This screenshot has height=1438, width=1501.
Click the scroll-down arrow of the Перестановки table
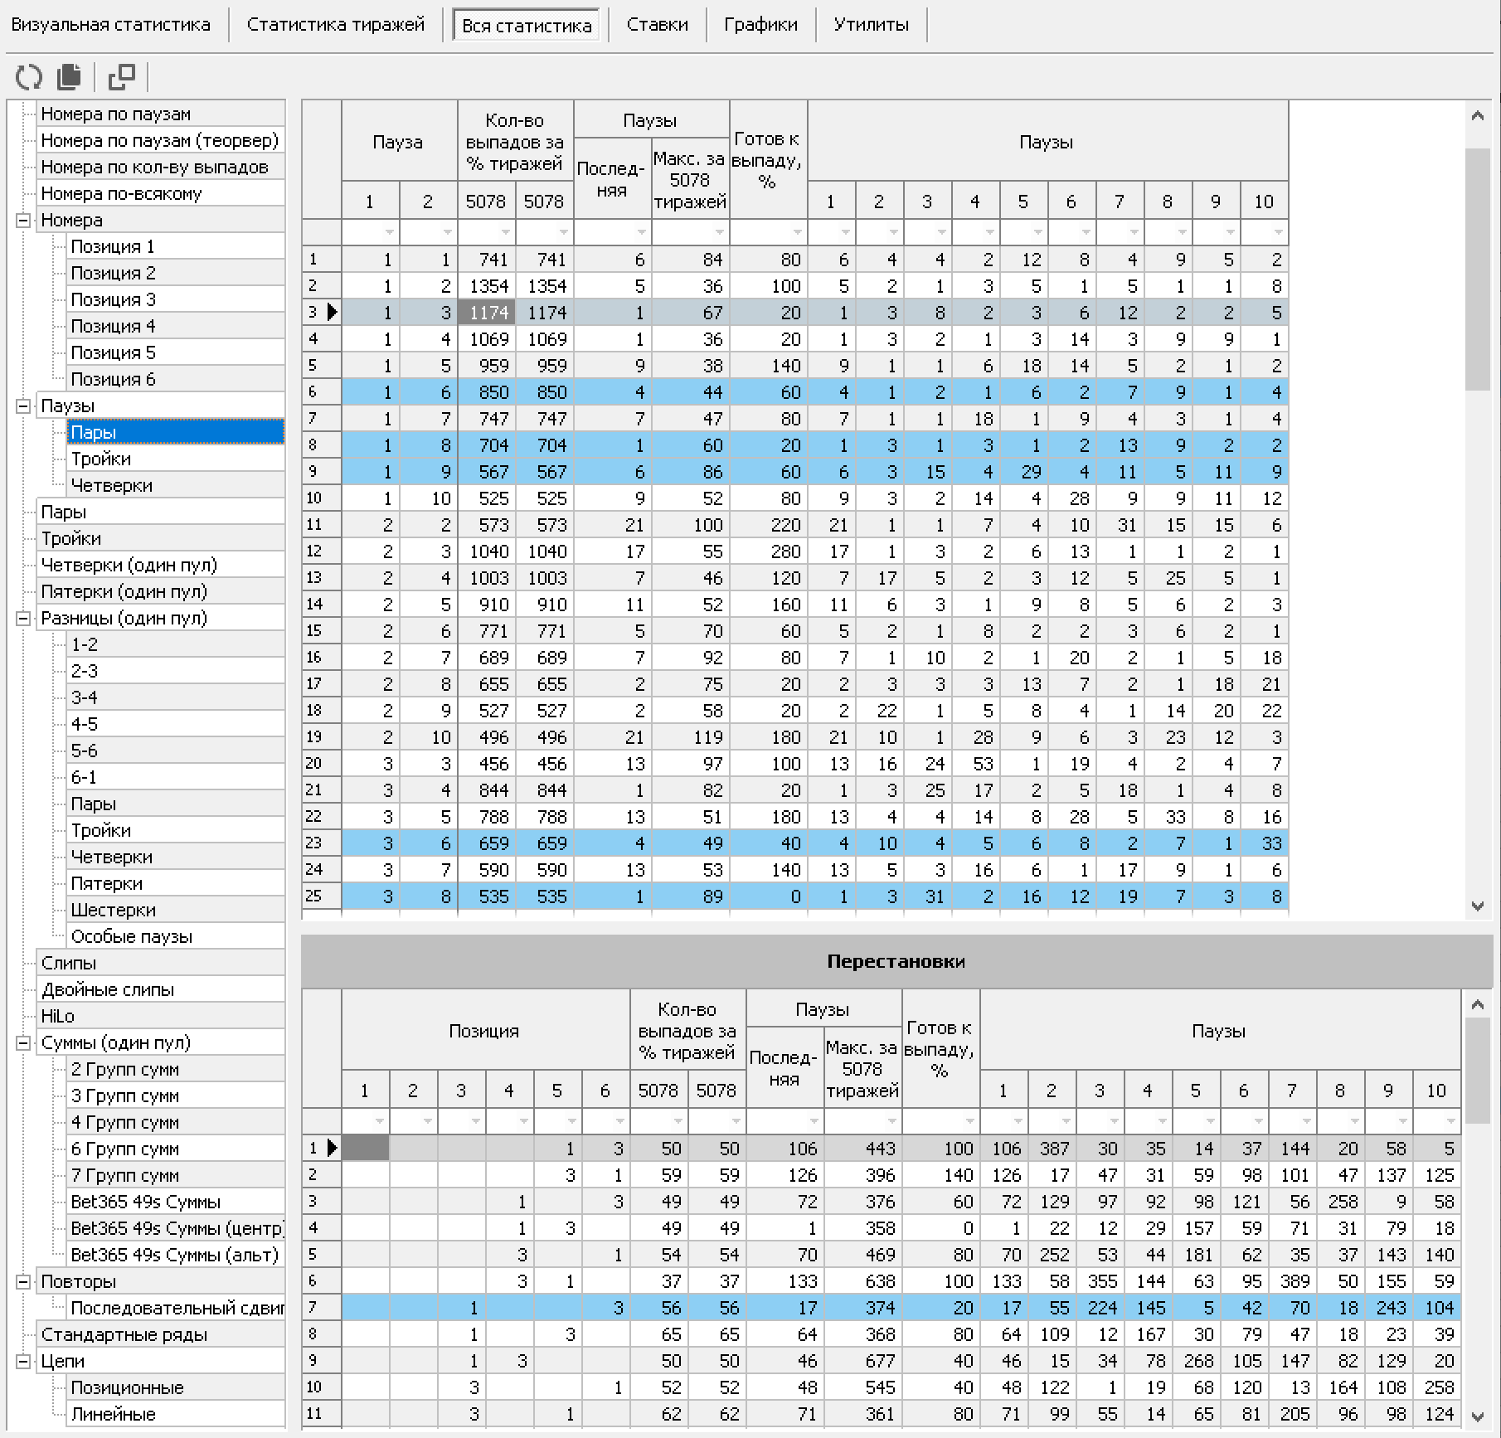(x=1477, y=1416)
